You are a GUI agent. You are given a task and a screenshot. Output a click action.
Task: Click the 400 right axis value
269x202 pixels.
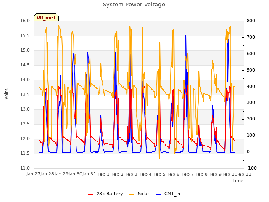coord(251,86)
